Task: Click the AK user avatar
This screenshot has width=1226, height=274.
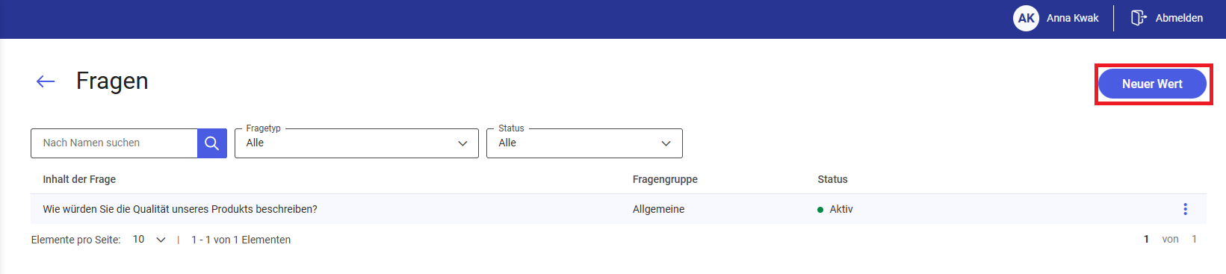Action: (x=1026, y=18)
